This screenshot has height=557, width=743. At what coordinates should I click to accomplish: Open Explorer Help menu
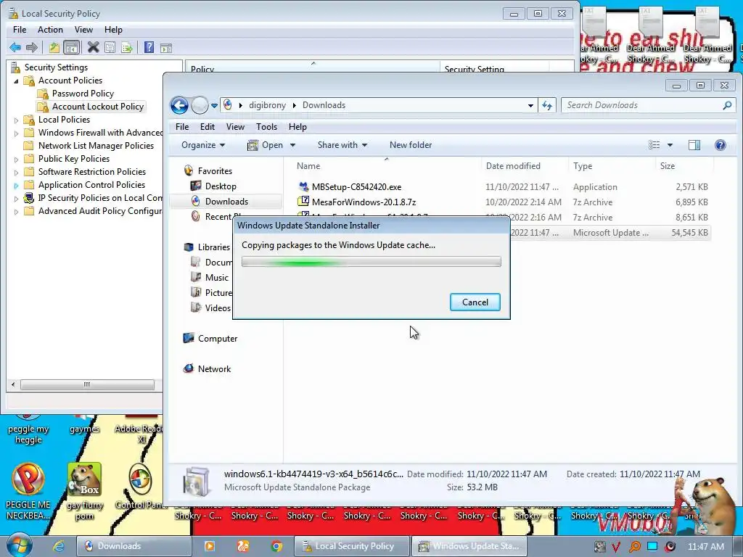pos(297,126)
